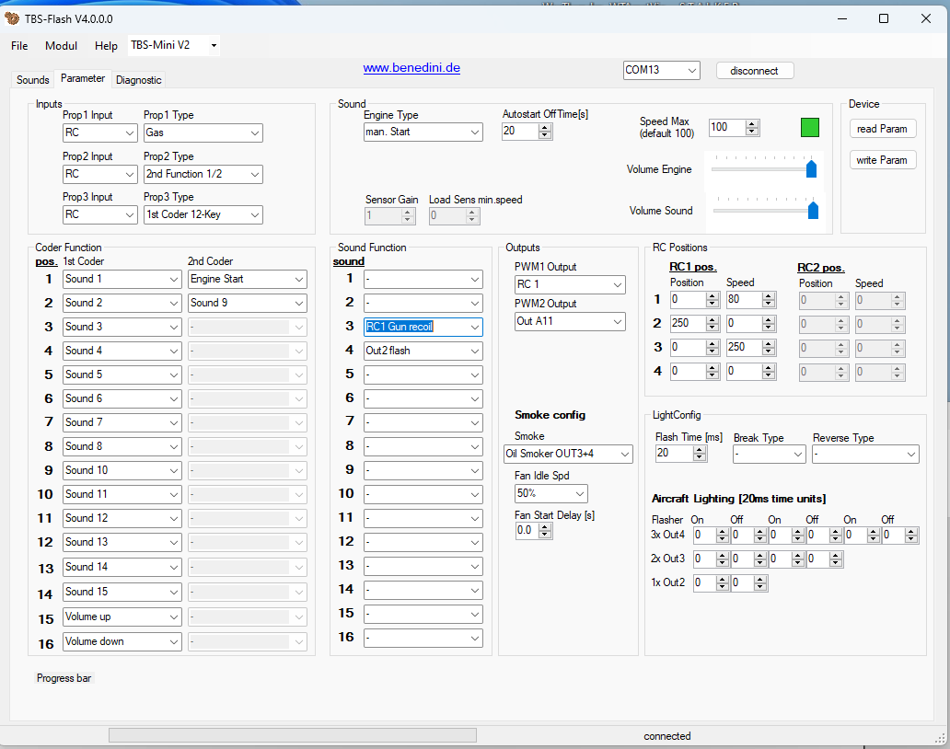Image resolution: width=950 pixels, height=749 pixels.
Task: Open the Prop3 Type 1st Coder 12-Key dropdown
Action: [x=203, y=215]
